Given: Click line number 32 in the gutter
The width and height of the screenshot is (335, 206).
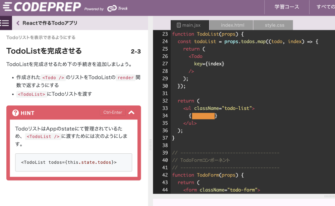Looking at the screenshot, I should pos(165,101).
